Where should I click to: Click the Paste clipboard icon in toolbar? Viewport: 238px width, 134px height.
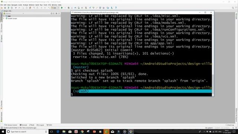(x=30, y=8)
